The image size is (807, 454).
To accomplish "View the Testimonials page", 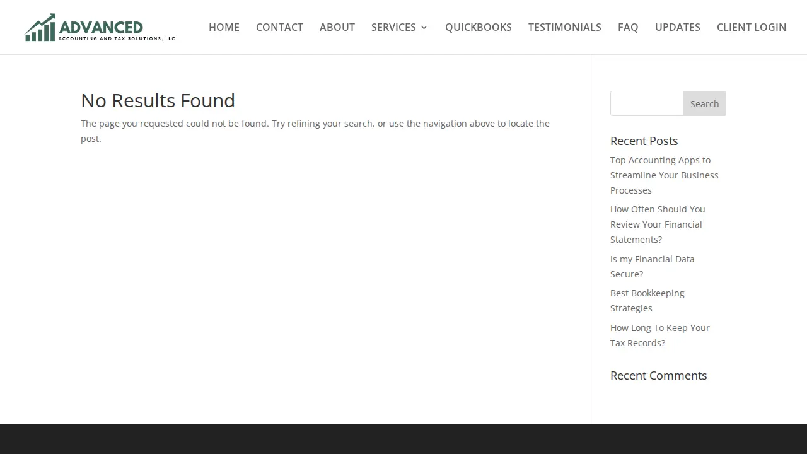I will 565,27.
